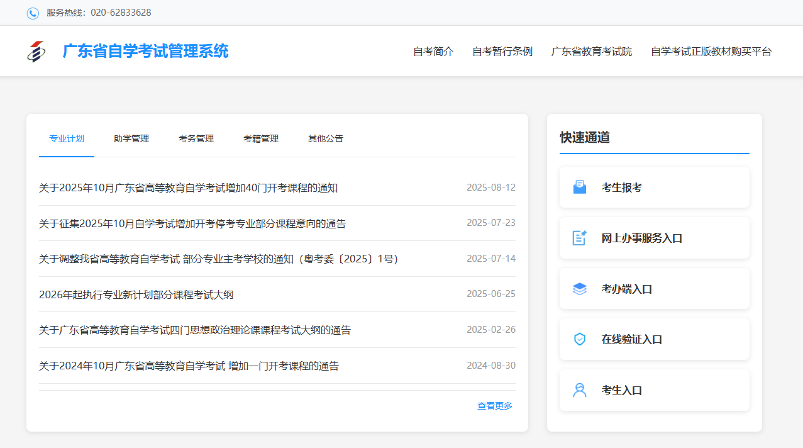Click the 网上办事服务入口 document icon
Image resolution: width=803 pixels, height=448 pixels.
tap(579, 238)
